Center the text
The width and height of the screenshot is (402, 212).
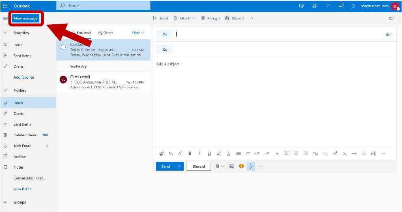(x=296, y=154)
